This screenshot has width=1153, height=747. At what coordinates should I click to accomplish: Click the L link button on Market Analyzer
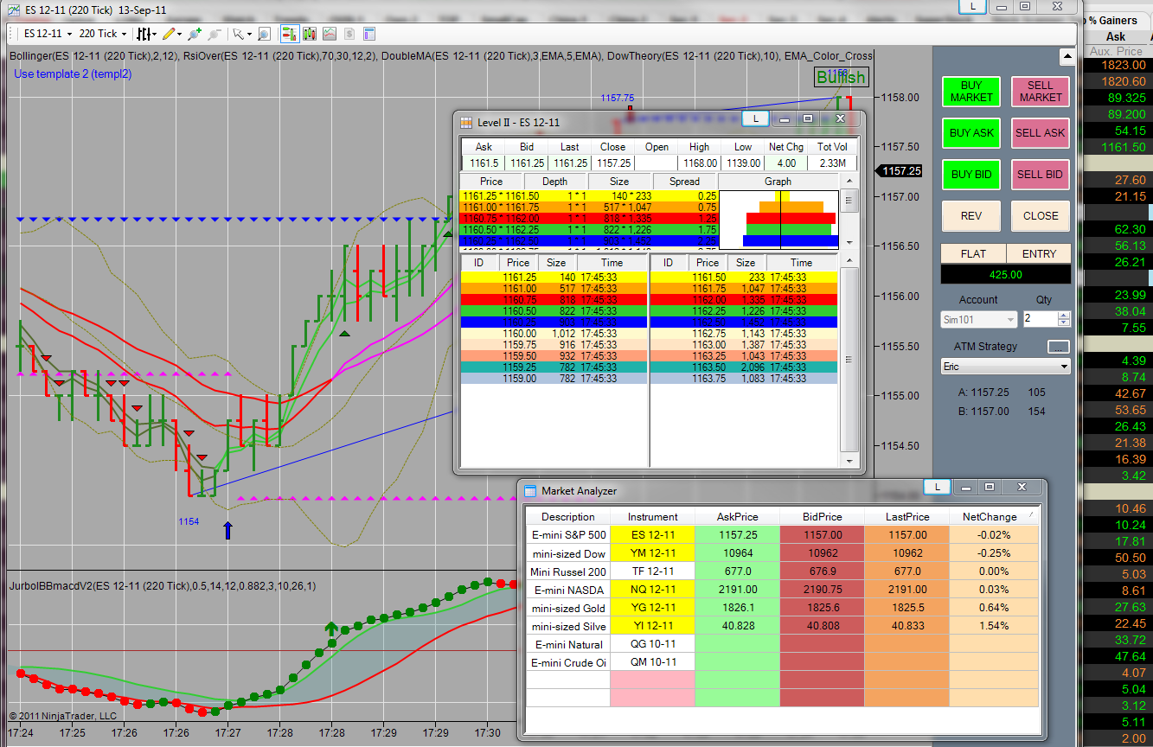click(938, 487)
